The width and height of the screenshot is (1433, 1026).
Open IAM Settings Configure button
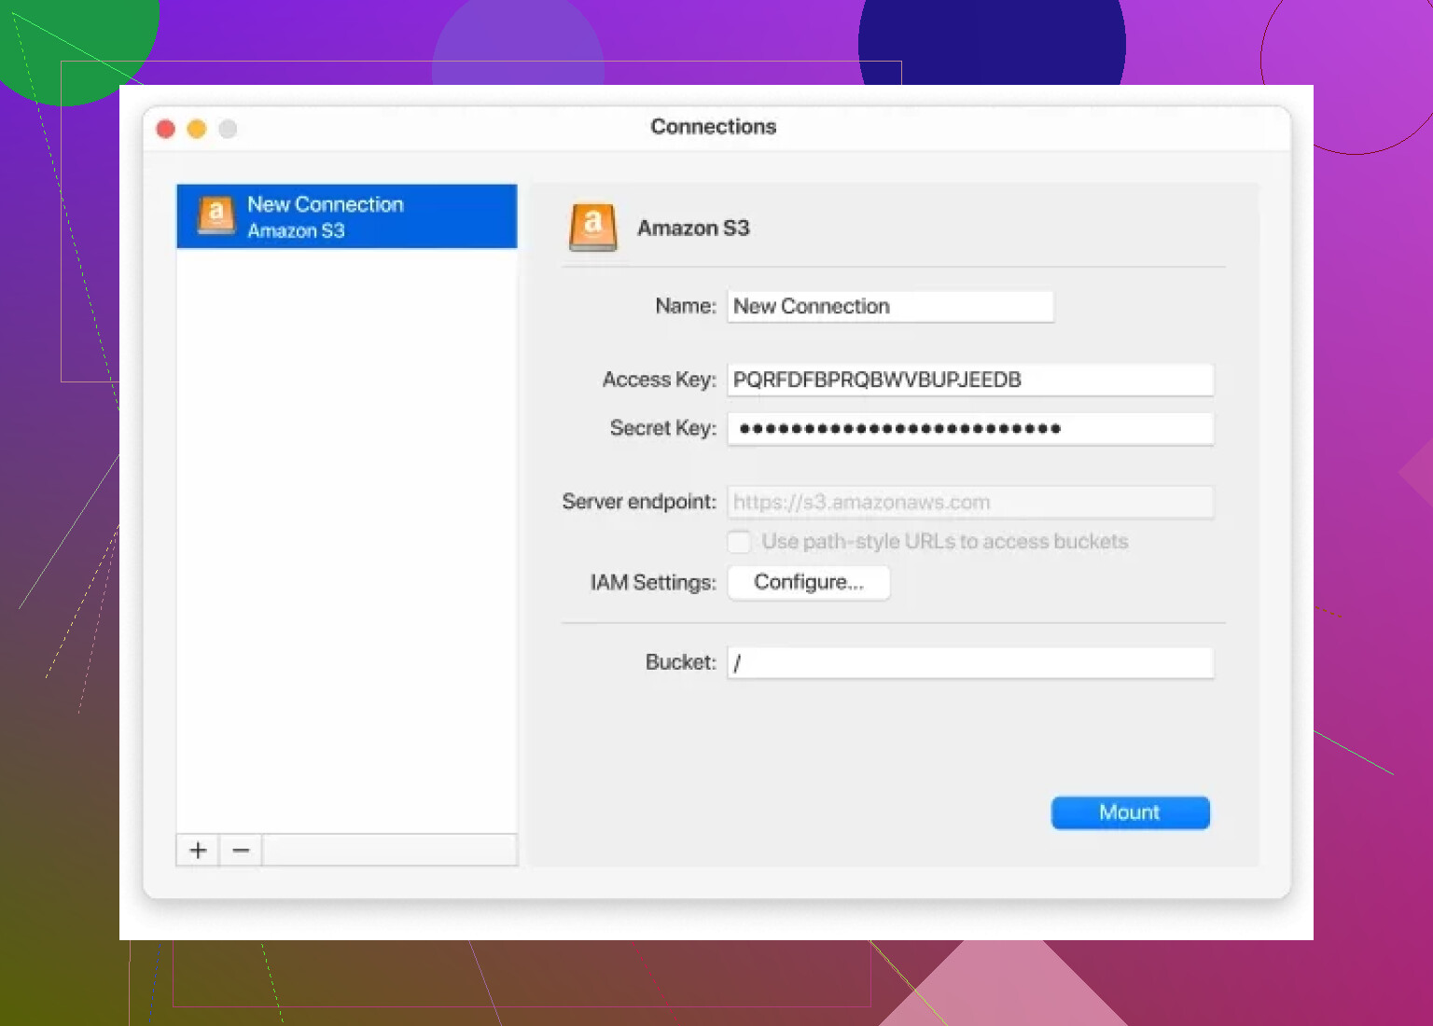(809, 582)
